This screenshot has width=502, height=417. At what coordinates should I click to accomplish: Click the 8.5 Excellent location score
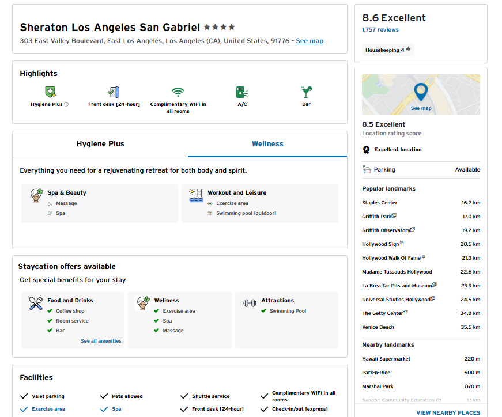point(383,124)
